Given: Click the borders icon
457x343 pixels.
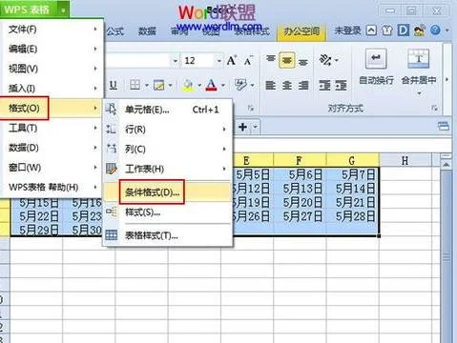Looking at the screenshot, I should pyautogui.click(x=135, y=85).
